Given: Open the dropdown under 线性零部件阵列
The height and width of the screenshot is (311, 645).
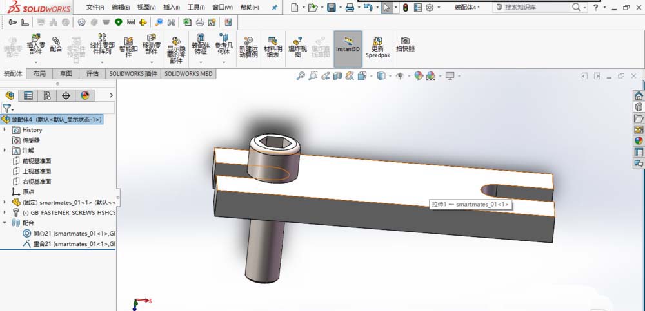Looking at the screenshot, I should coord(102,61).
